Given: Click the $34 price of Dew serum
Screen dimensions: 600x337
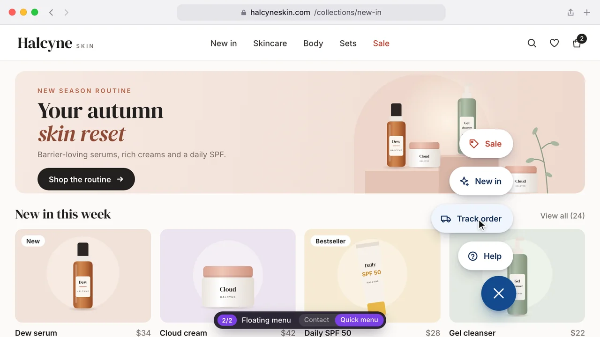Looking at the screenshot, I should point(143,333).
